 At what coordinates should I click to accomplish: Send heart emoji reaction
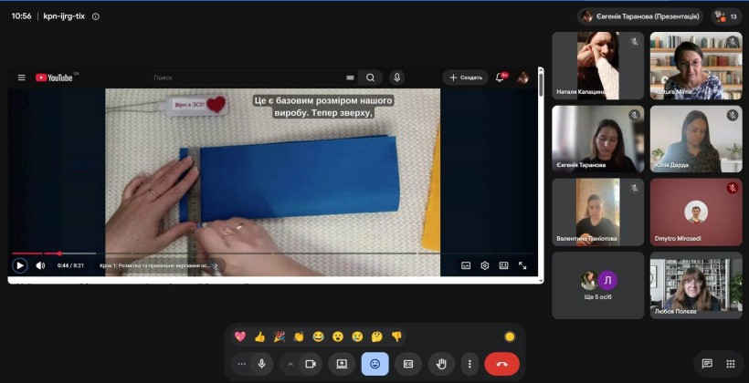point(240,336)
